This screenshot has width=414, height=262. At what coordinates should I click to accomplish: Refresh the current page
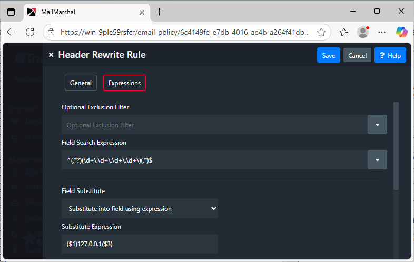pos(30,32)
